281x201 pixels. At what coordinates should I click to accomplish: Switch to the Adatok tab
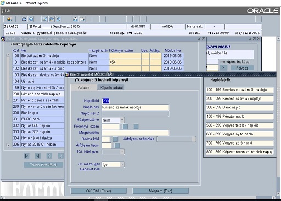click(x=83, y=88)
